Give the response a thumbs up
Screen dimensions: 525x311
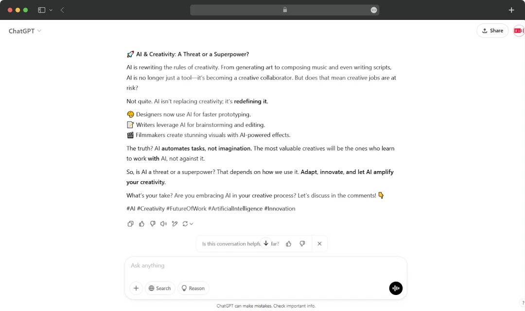(141, 224)
